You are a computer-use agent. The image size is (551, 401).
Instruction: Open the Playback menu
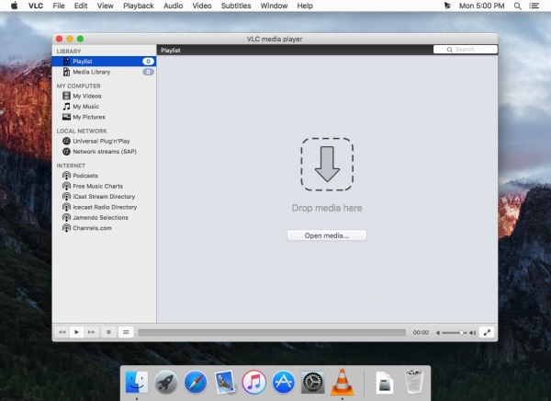pos(139,6)
